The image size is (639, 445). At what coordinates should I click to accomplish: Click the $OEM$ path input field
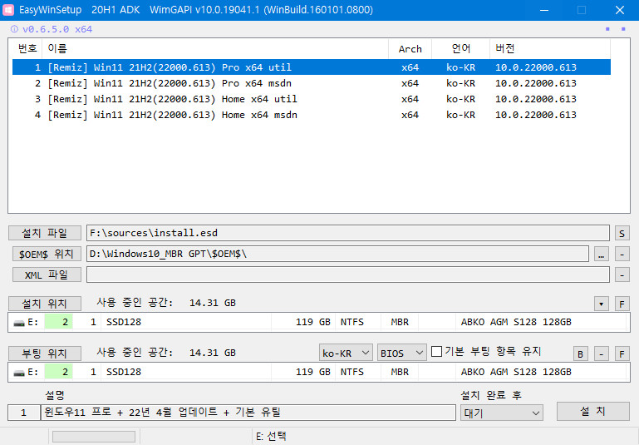[337, 254]
